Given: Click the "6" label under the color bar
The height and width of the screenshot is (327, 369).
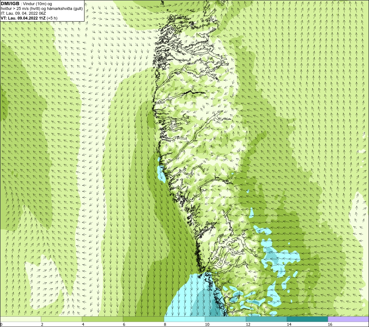Looking at the screenshot, I should [x=124, y=324].
